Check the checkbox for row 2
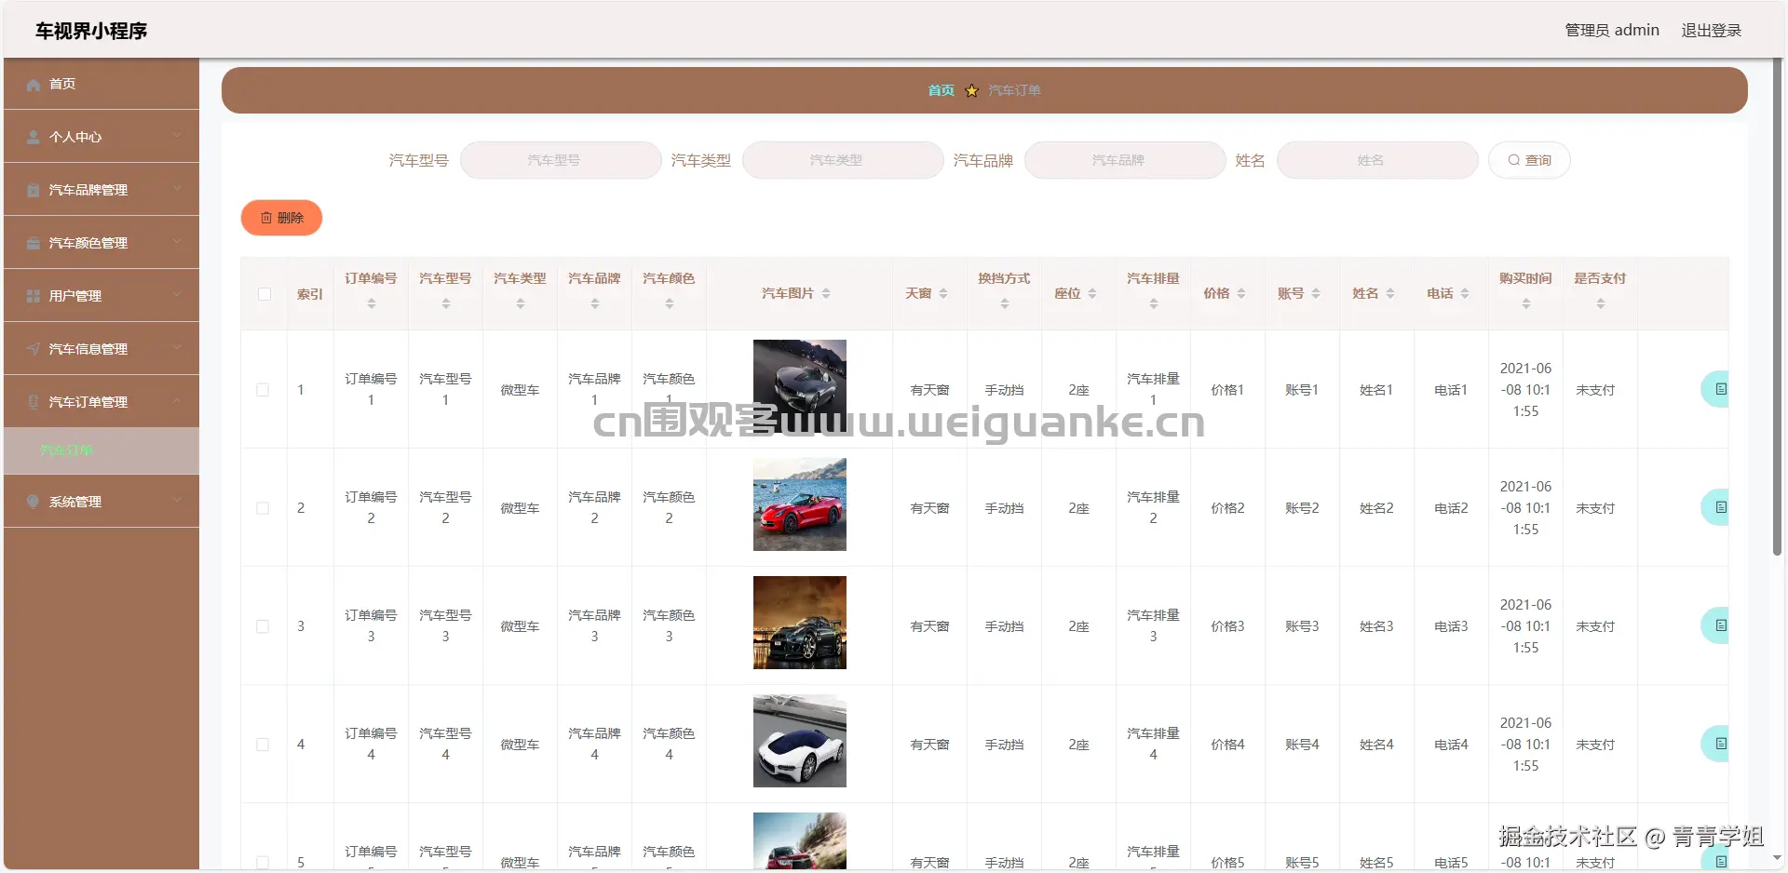 (x=263, y=508)
